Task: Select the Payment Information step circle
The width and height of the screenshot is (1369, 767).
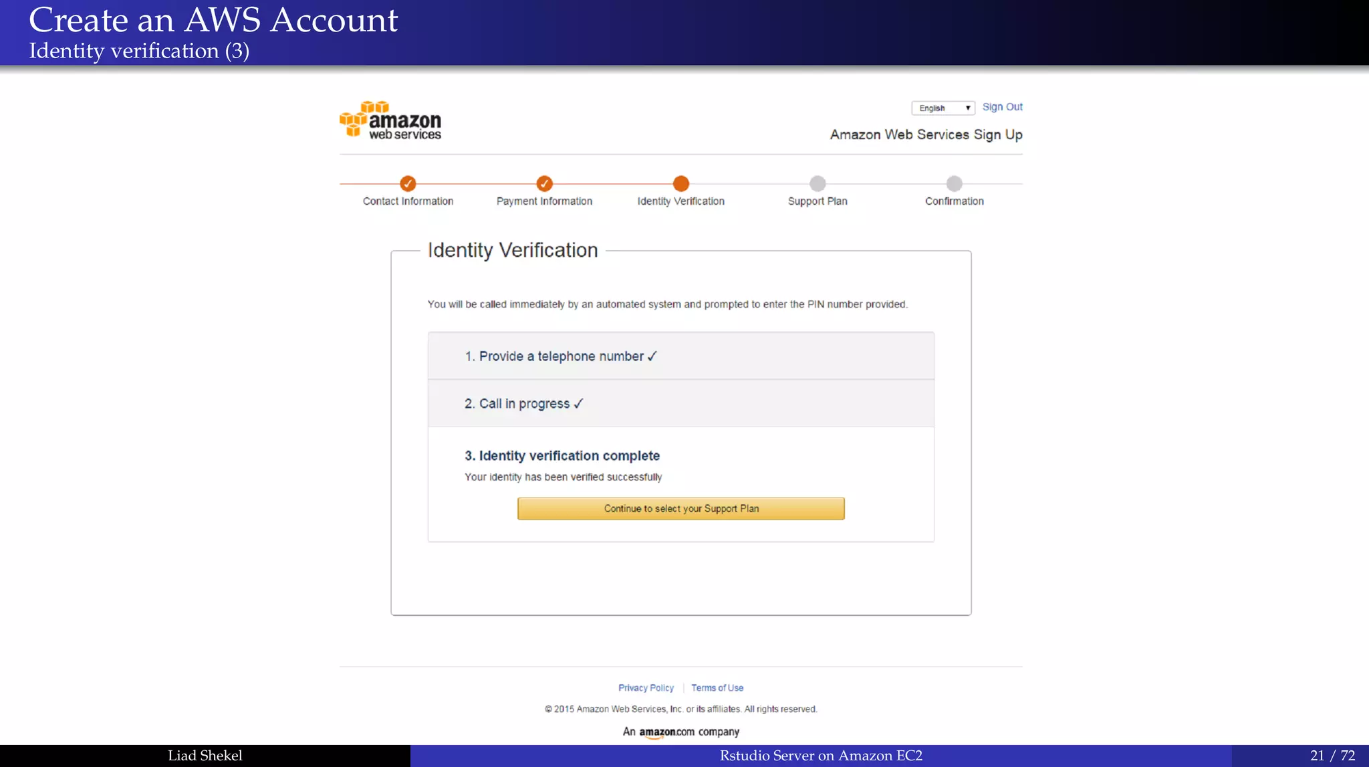Action: tap(545, 183)
